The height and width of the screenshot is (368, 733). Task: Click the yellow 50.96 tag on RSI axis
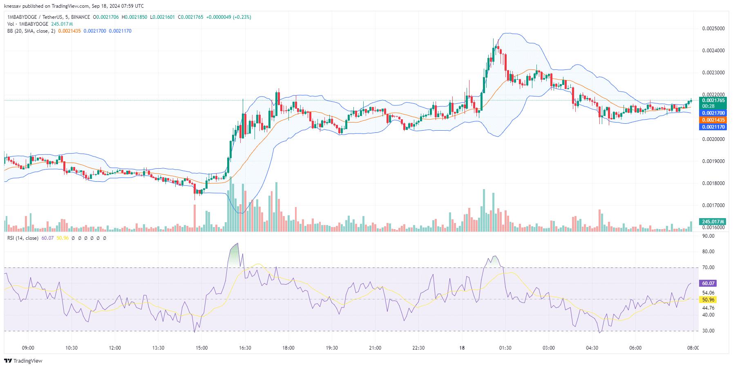[x=708, y=300]
